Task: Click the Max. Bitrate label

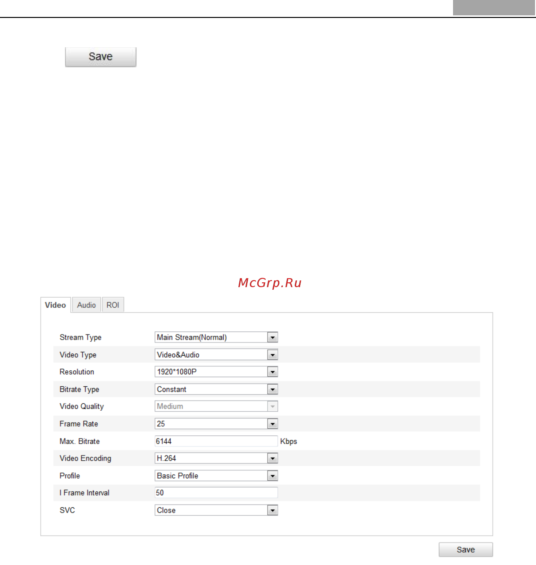Action: [79, 441]
